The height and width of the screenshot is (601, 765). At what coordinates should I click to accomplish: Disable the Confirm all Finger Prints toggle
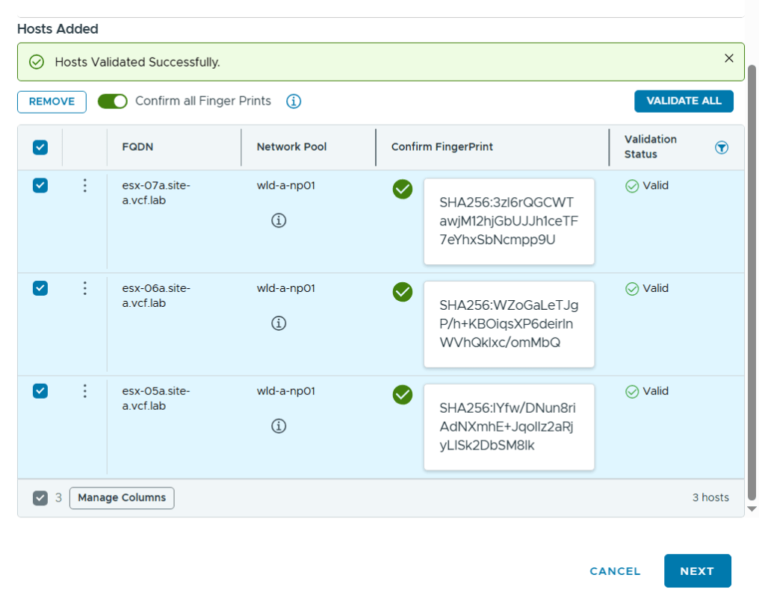click(113, 101)
